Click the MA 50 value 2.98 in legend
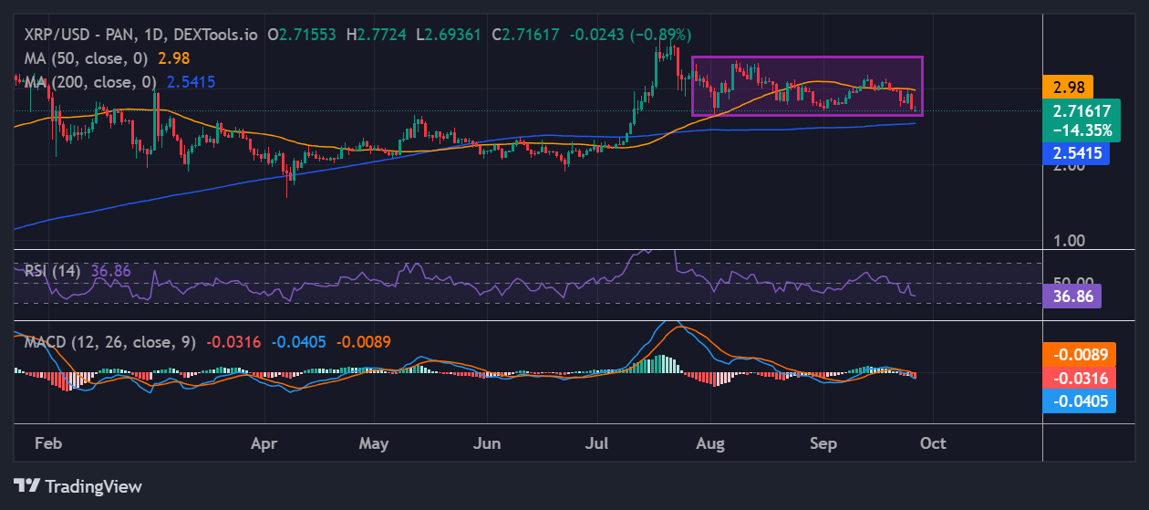Viewport: 1149px width, 510px height. pyautogui.click(x=173, y=57)
